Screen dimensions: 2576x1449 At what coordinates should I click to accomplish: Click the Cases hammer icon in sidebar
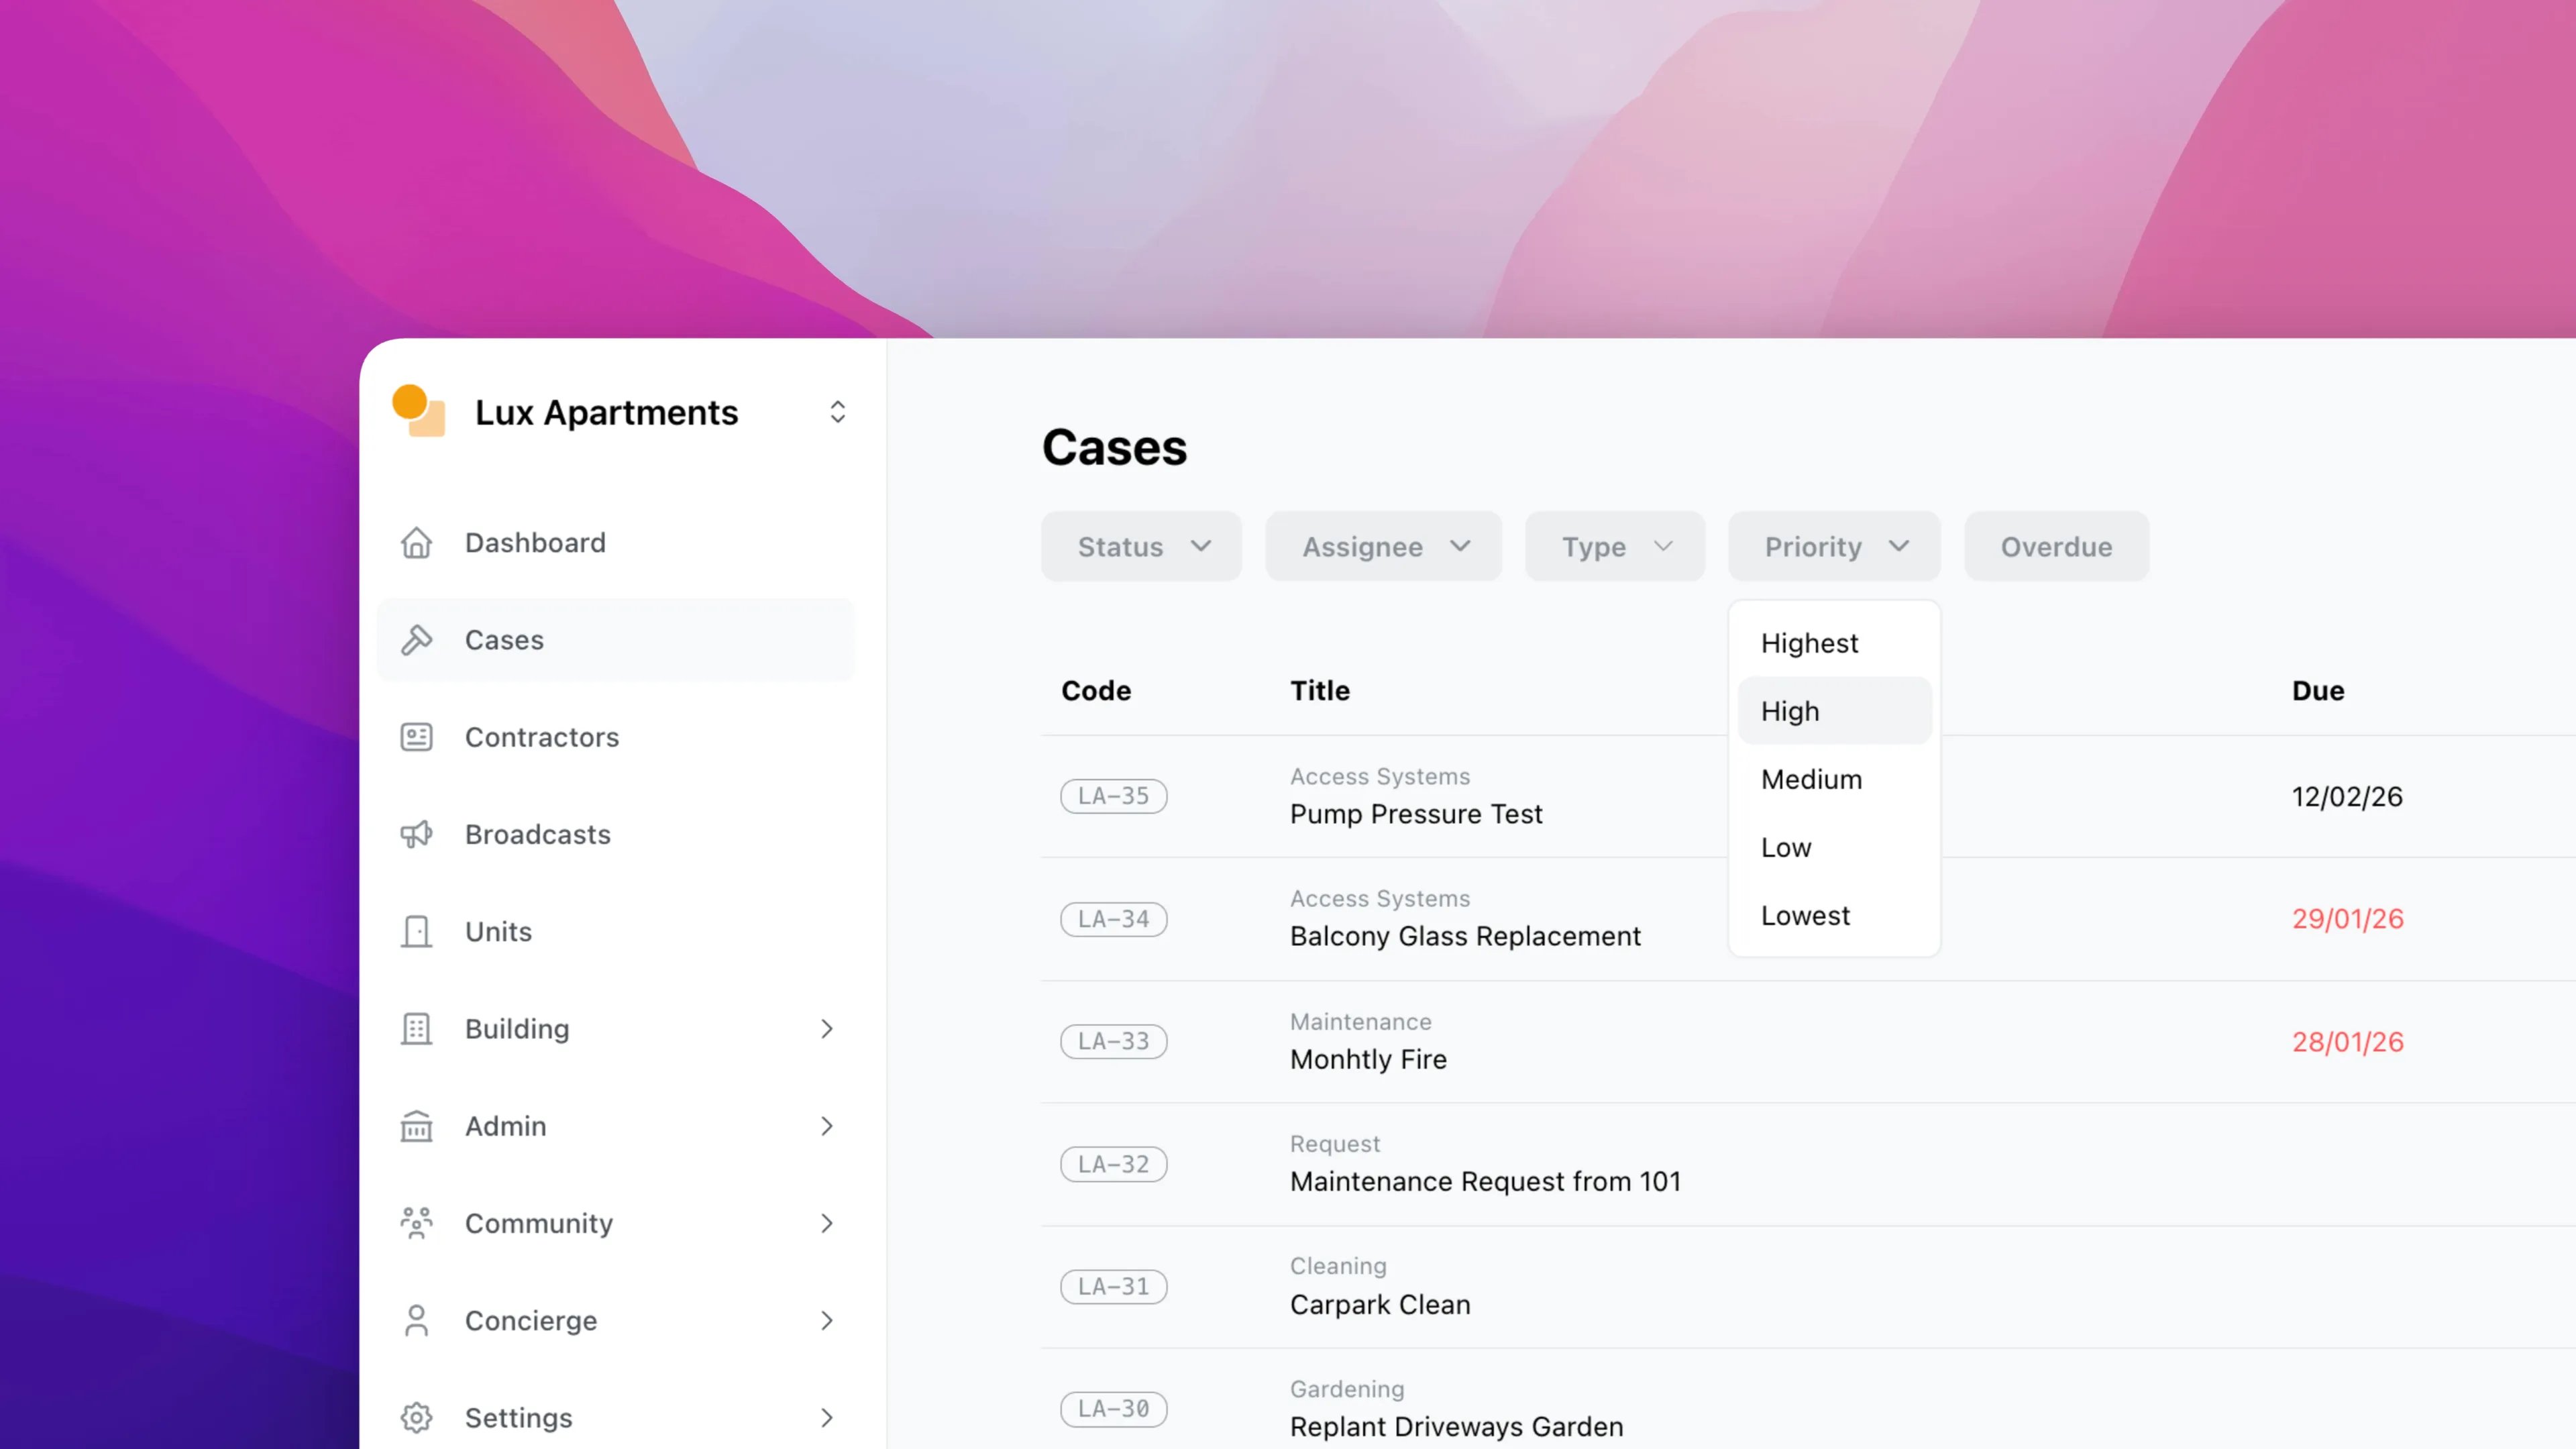pyautogui.click(x=416, y=640)
